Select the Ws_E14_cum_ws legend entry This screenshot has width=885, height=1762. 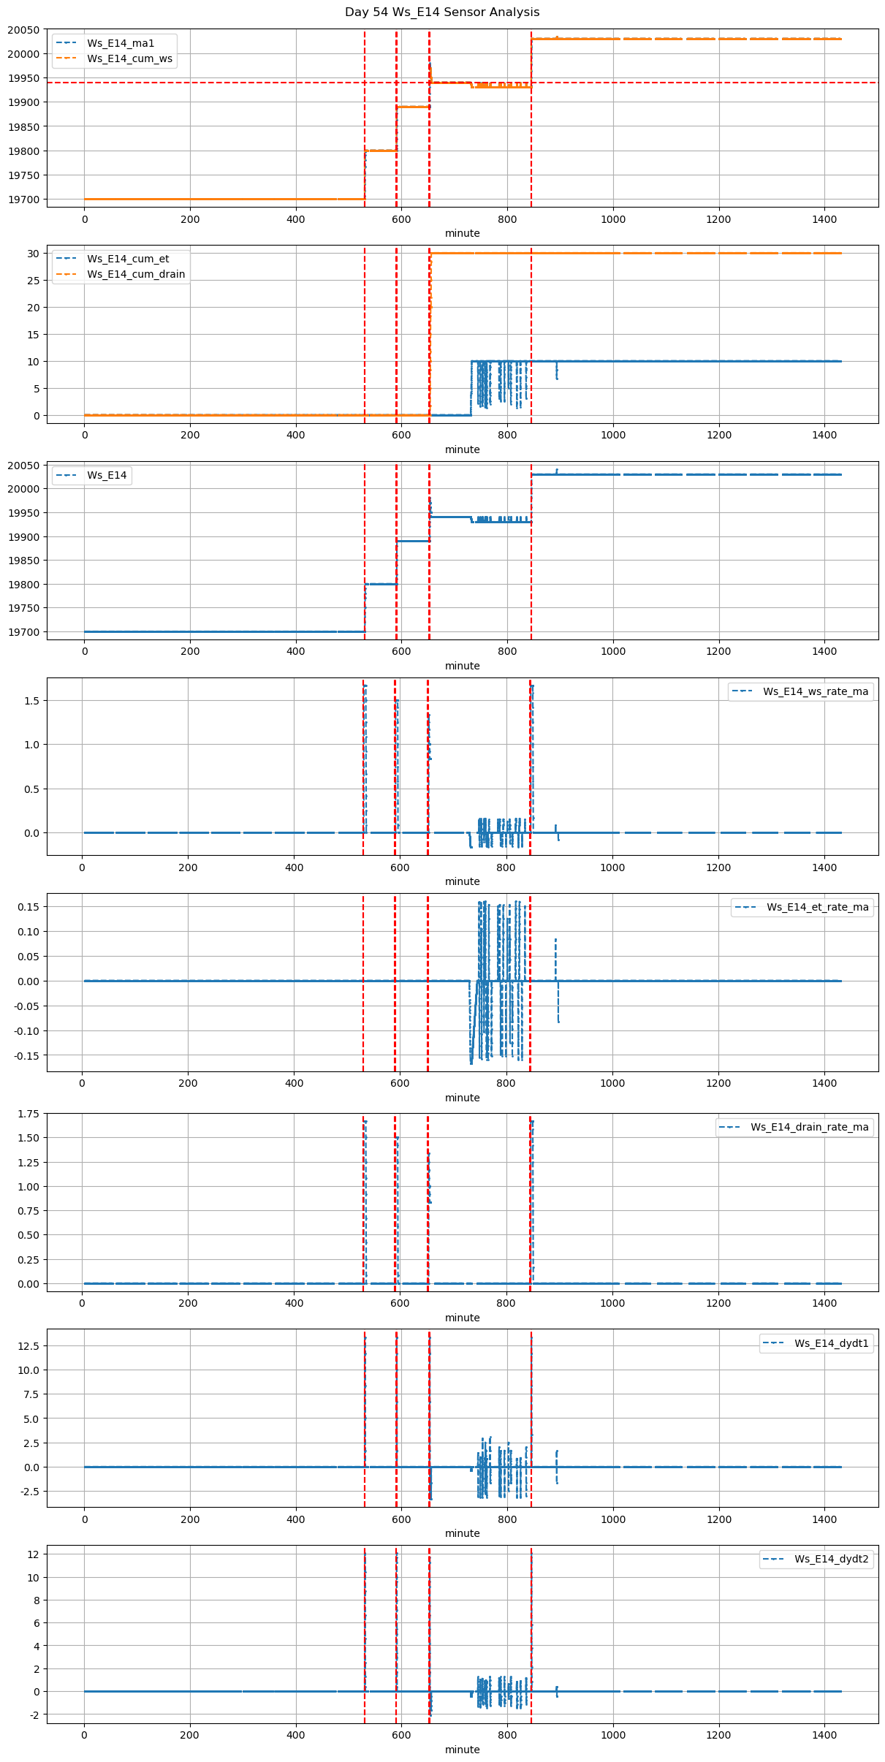[129, 58]
